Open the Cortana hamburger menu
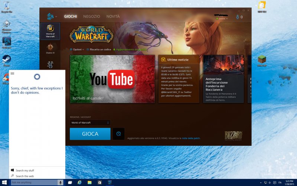Screen dimensions: 297x186 click(x=13, y=73)
